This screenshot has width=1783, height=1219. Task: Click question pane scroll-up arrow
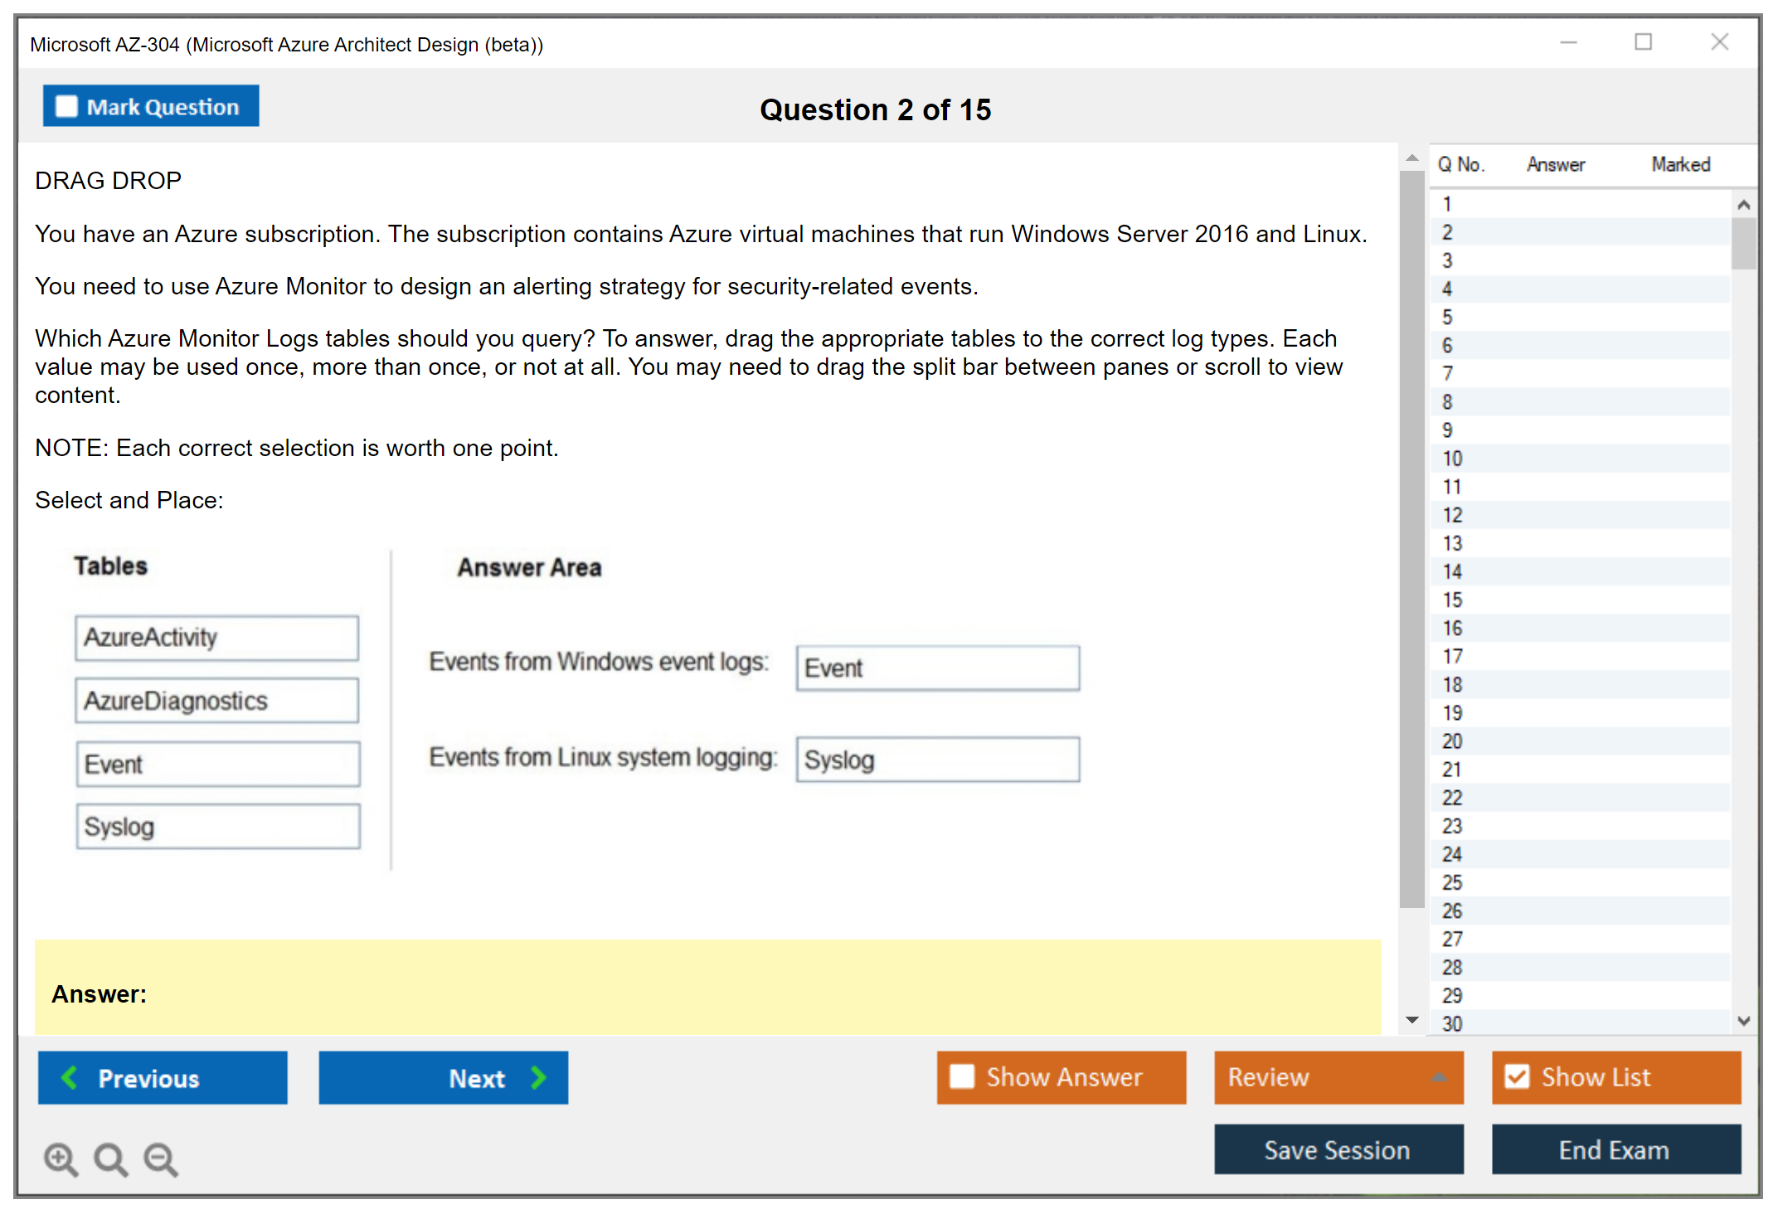click(1411, 158)
